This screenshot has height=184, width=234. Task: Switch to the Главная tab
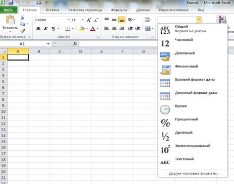tap(30, 10)
